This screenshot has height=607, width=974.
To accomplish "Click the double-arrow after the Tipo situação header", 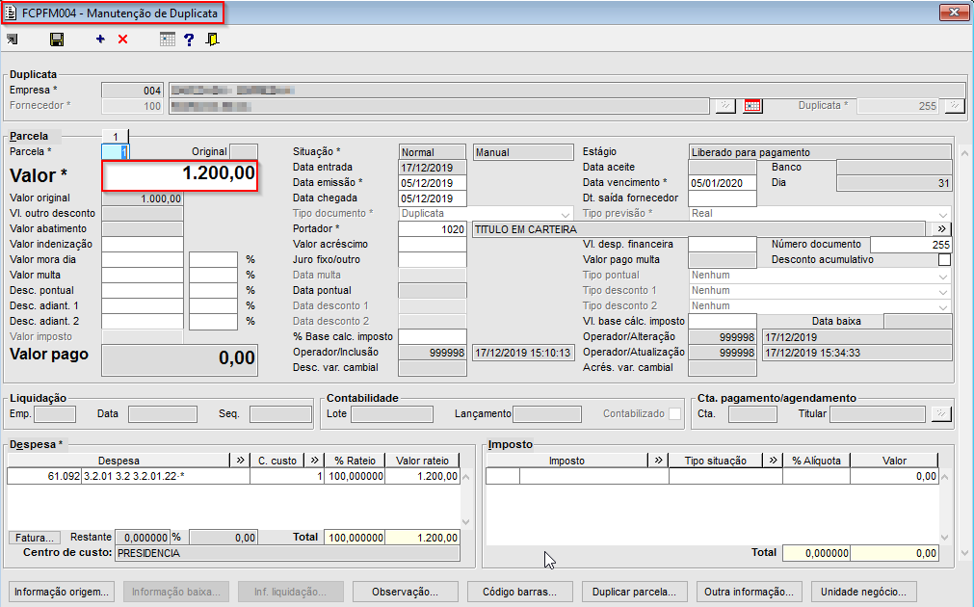I will (x=773, y=461).
